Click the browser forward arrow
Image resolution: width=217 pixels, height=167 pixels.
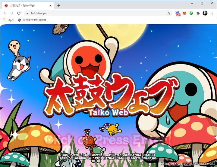click(x=12, y=13)
